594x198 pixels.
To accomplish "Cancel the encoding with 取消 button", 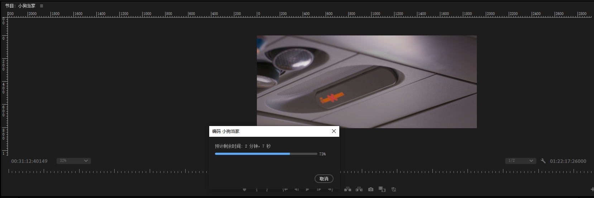I will pos(324,179).
